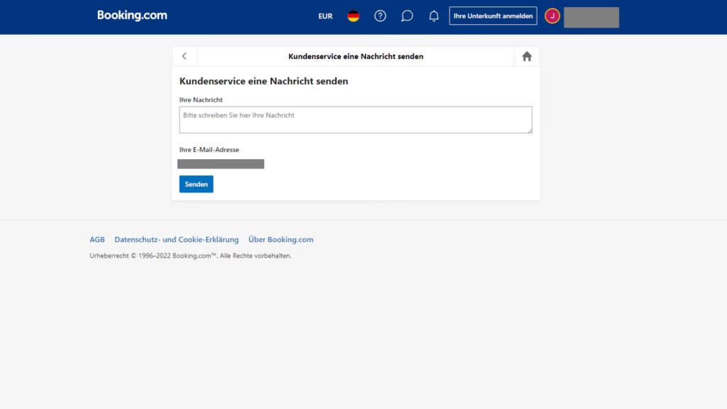Open the 'Über Booking.com' footer link

(280, 240)
